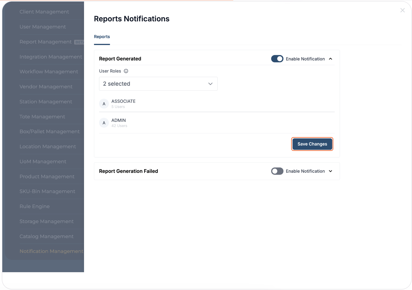Viewport: 412px width, 290px height.
Task: Open the User Roles '2 selected' dropdown
Action: (x=158, y=84)
